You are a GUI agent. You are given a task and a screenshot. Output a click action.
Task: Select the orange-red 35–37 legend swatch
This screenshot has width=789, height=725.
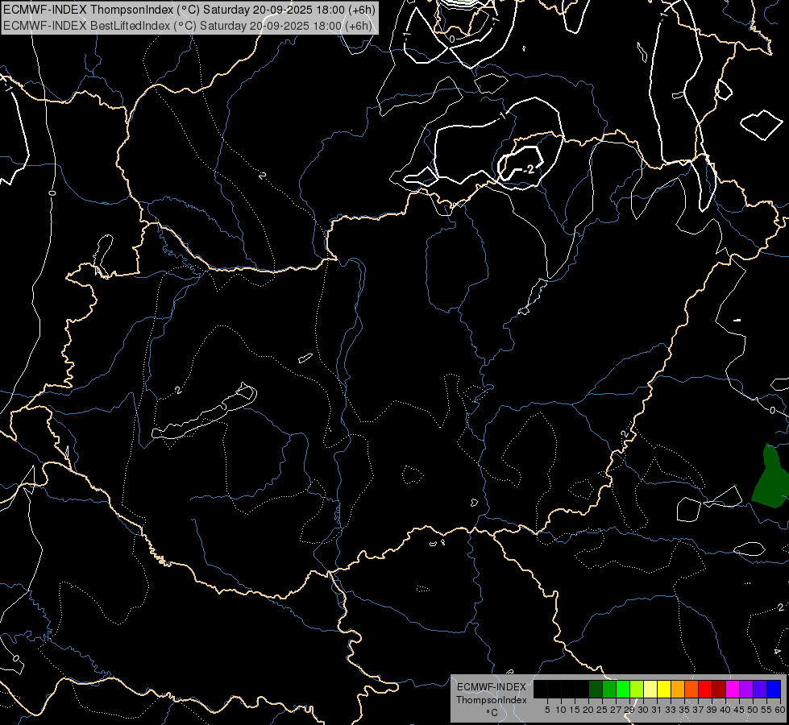[691, 689]
